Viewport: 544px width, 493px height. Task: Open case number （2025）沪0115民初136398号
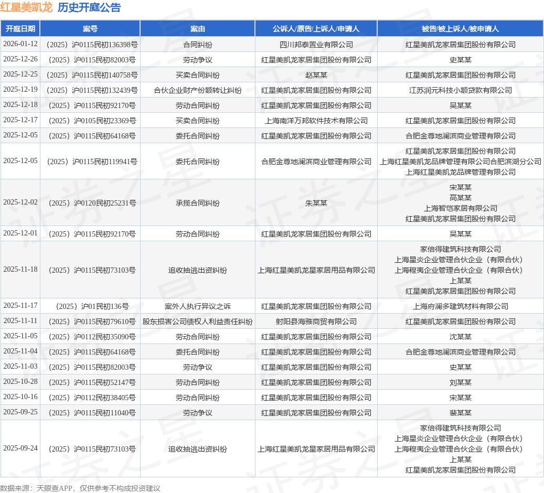(90, 45)
